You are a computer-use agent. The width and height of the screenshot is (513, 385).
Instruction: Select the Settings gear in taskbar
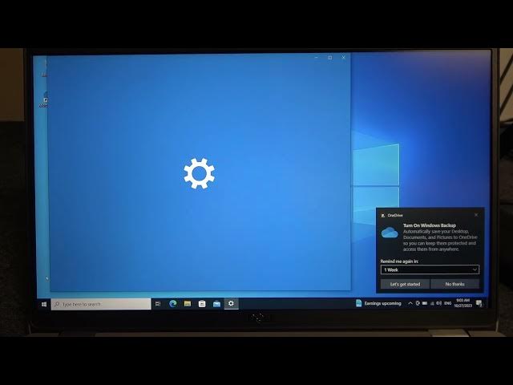[x=232, y=304]
